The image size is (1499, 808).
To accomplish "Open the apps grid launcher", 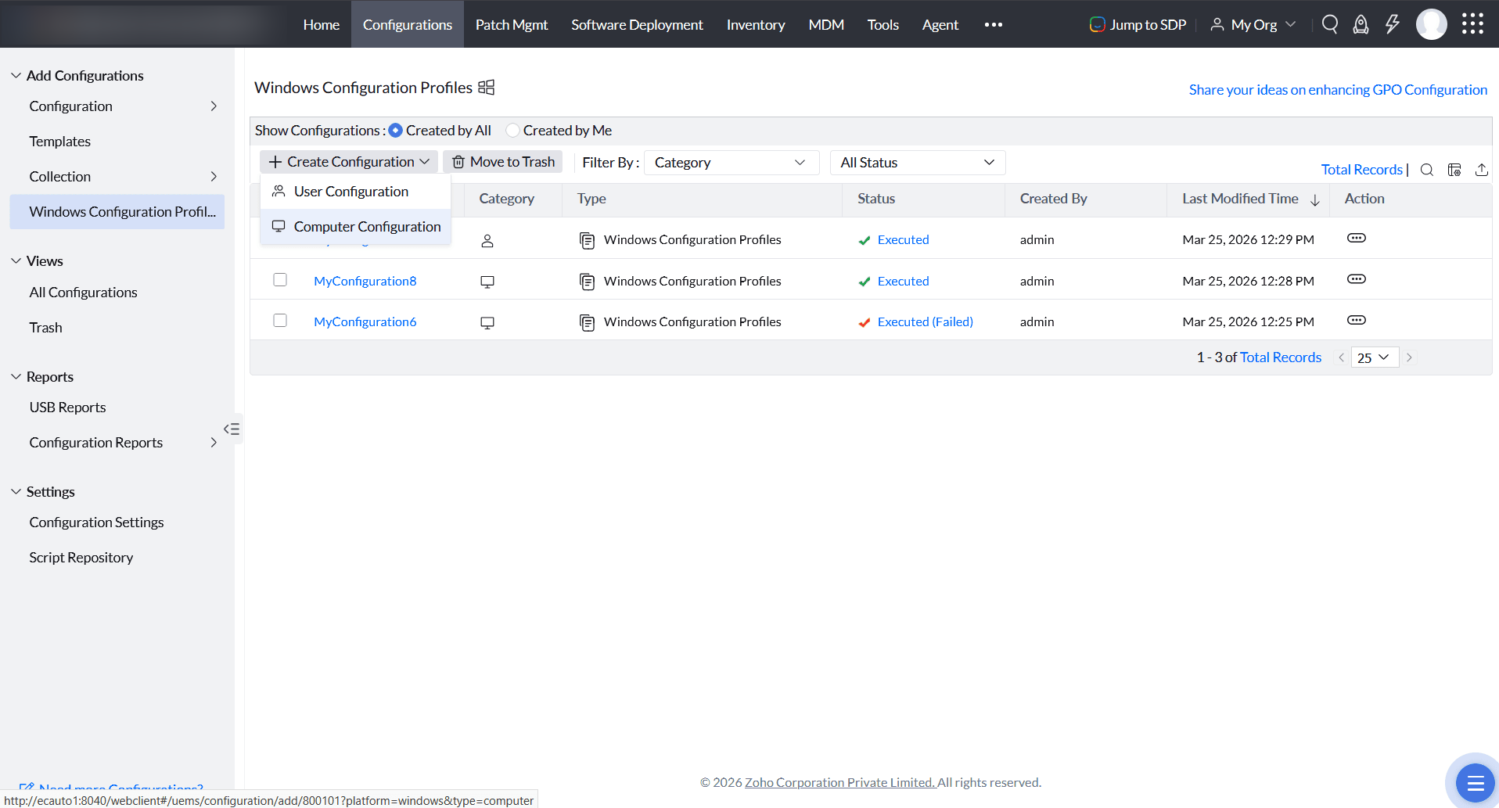I will [1472, 24].
